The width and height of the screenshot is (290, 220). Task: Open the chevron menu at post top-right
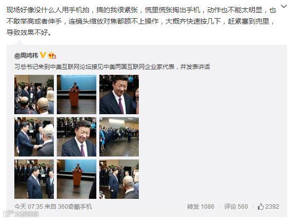pos(284,6)
